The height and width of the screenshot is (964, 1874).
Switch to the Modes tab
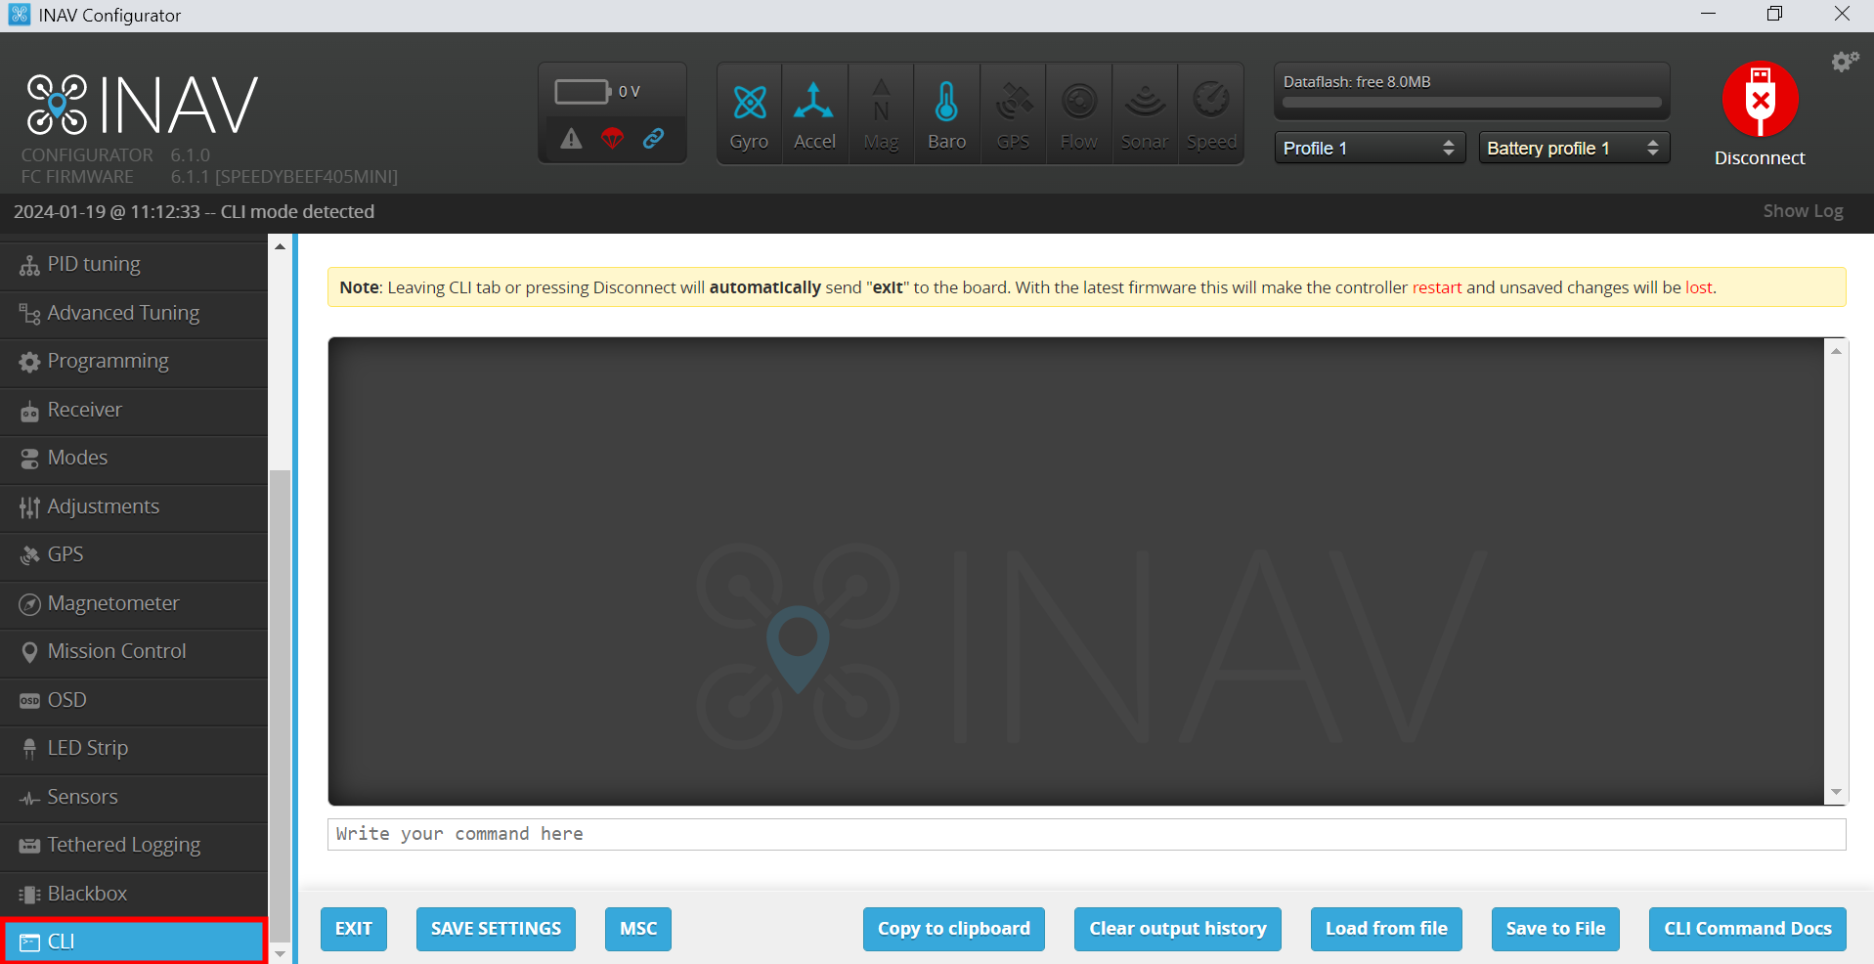point(134,459)
